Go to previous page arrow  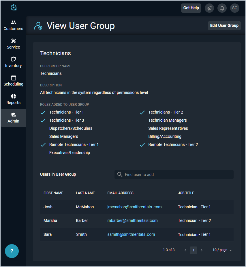click(185, 250)
